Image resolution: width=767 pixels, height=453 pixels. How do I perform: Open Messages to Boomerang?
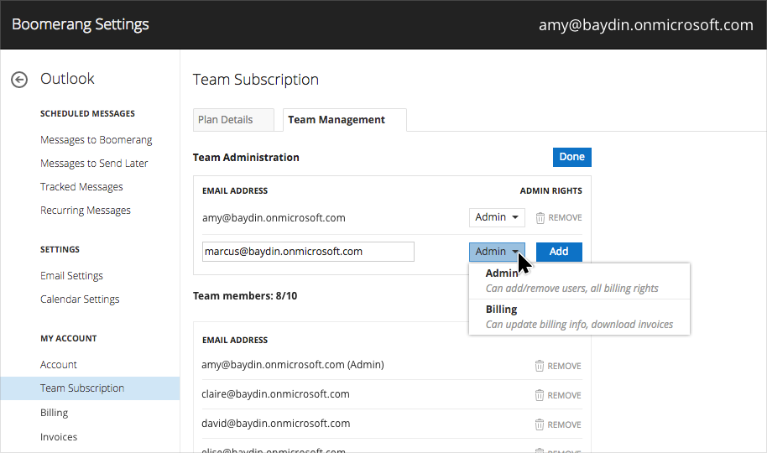(97, 140)
